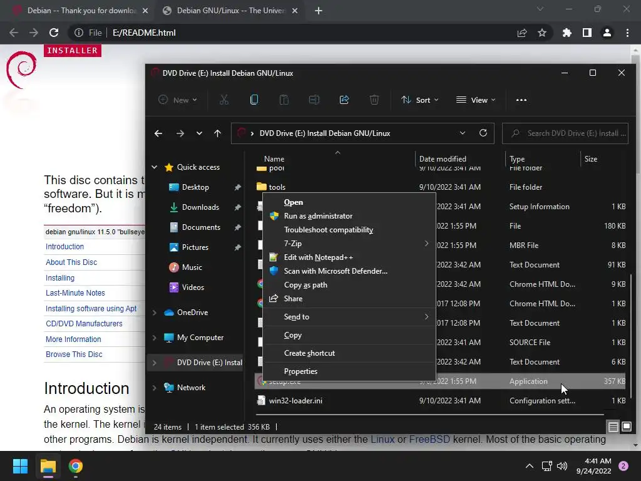Refresh the Explorer address bar
The width and height of the screenshot is (641, 481).
pyautogui.click(x=483, y=133)
